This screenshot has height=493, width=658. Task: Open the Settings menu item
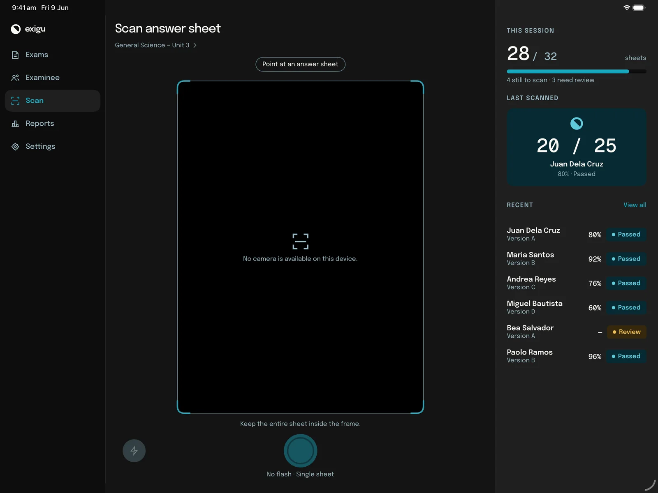click(x=53, y=147)
